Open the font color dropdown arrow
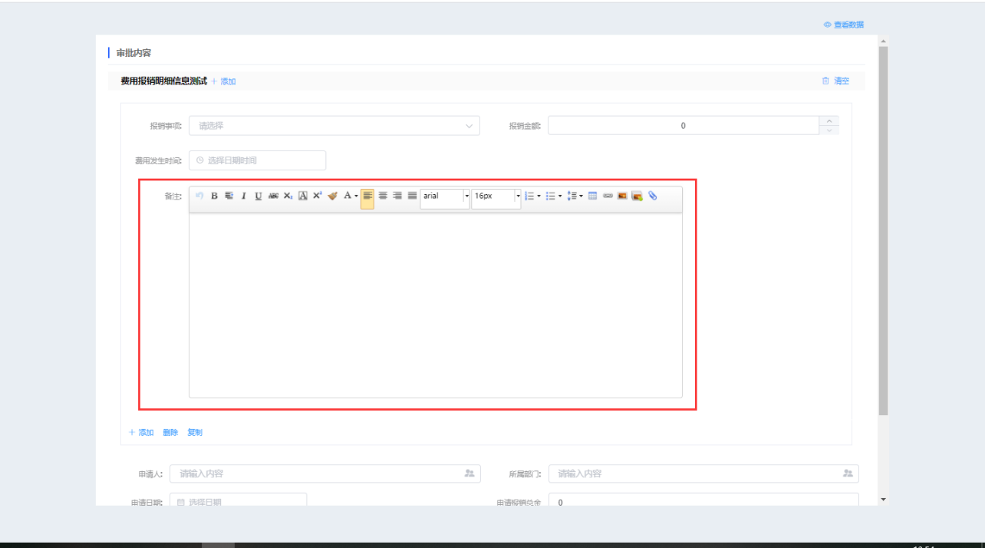985x548 pixels. pyautogui.click(x=357, y=196)
